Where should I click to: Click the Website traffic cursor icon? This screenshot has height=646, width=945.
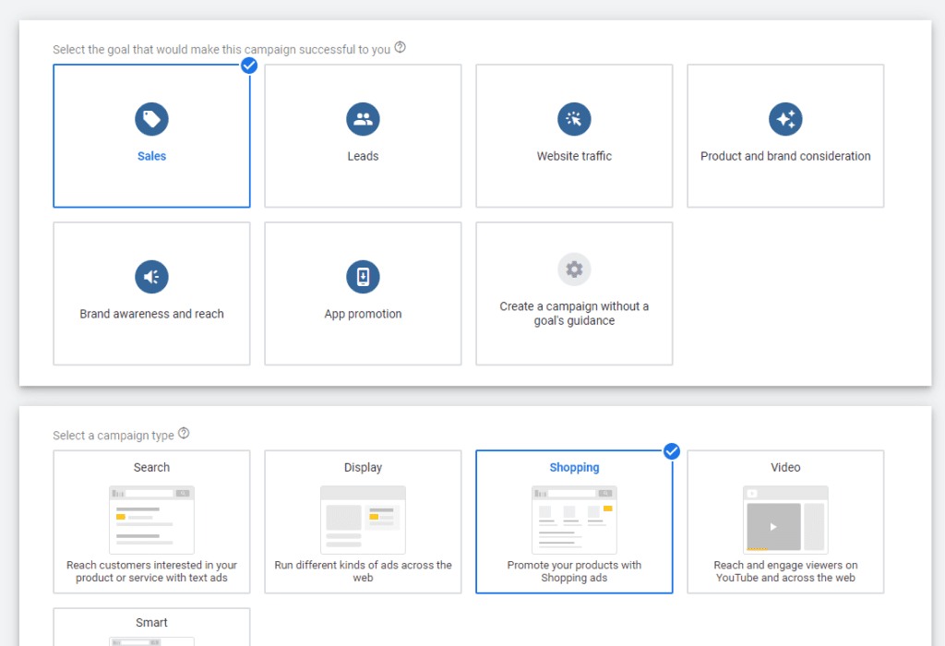pyautogui.click(x=574, y=119)
